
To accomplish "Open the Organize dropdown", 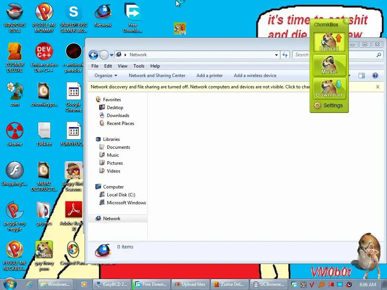I will [x=106, y=76].
